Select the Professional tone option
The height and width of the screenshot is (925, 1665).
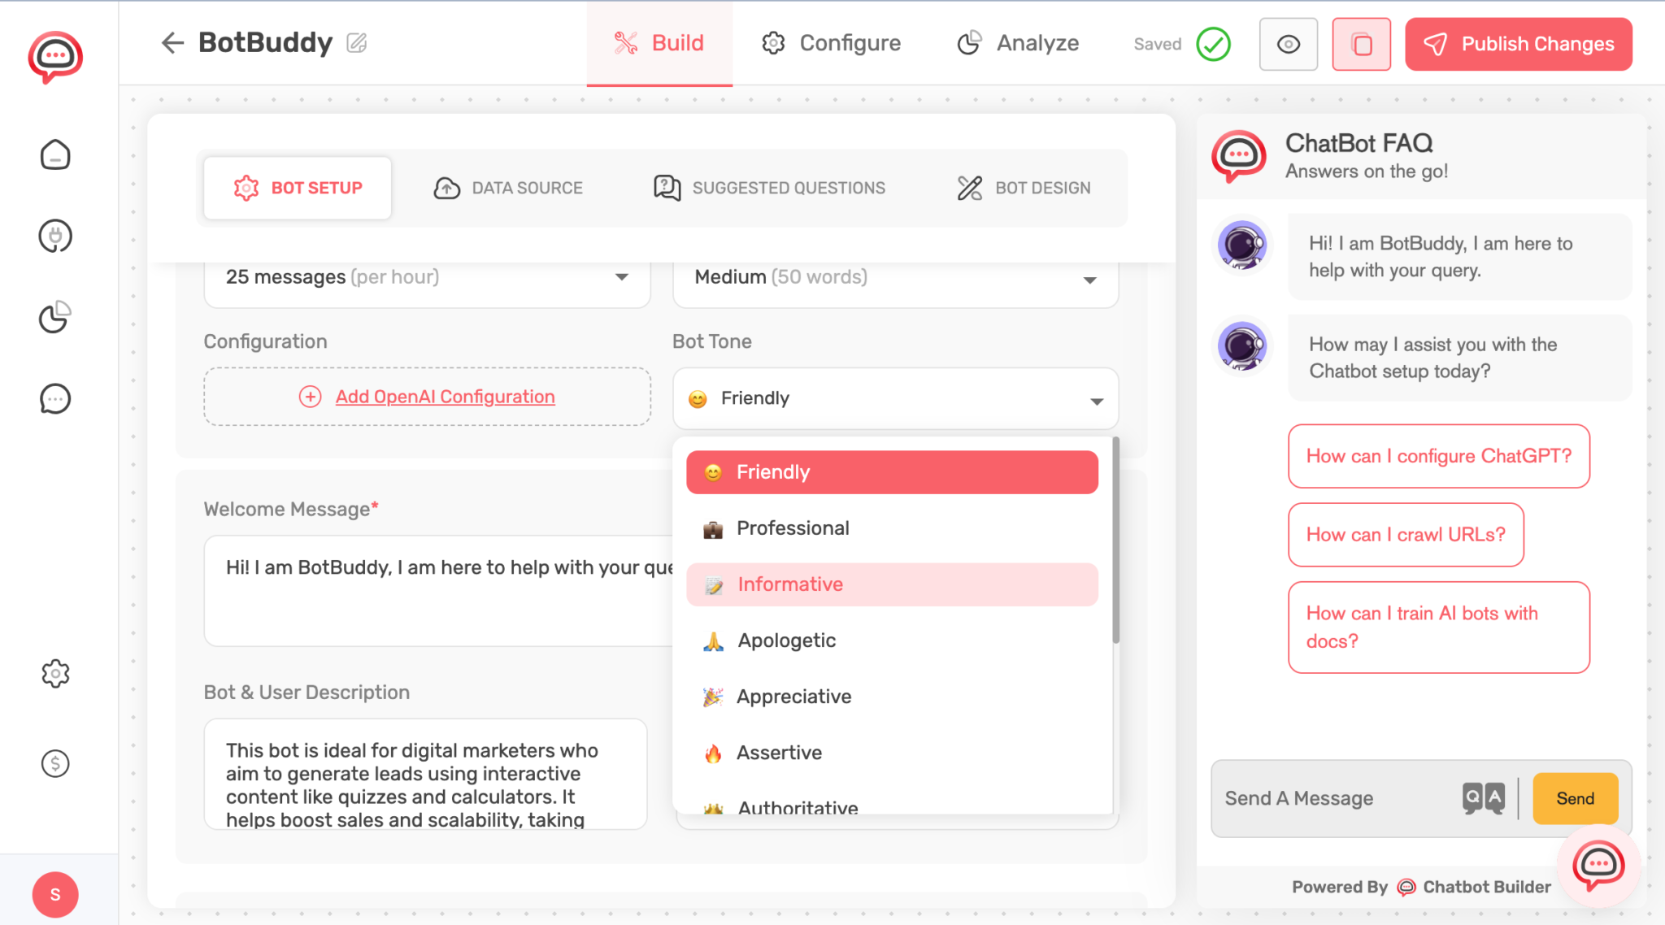[892, 528]
